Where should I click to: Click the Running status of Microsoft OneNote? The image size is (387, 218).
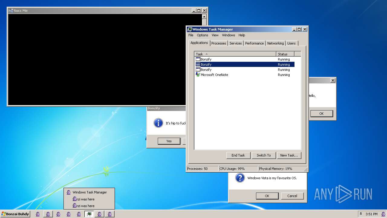pos(284,75)
